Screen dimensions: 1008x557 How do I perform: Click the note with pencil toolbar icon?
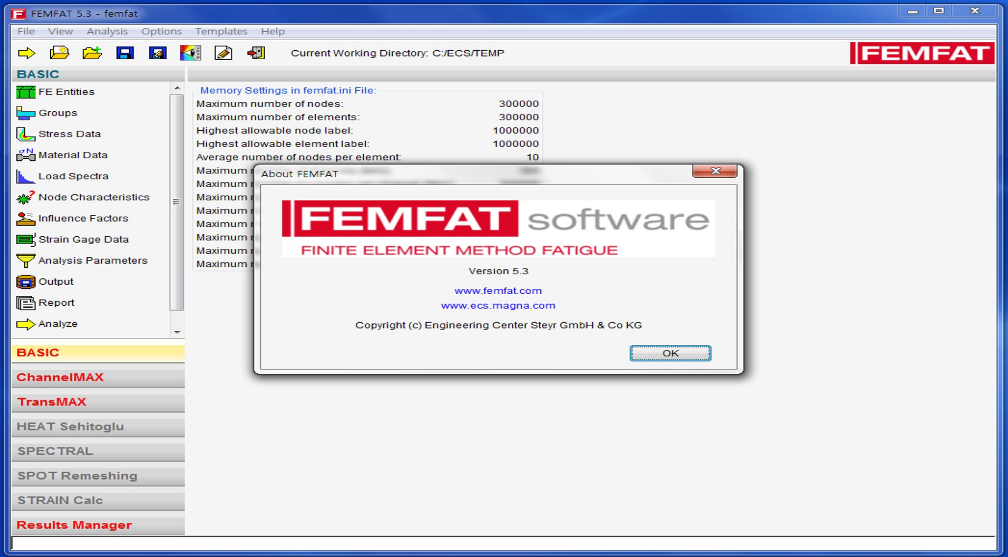tap(223, 53)
